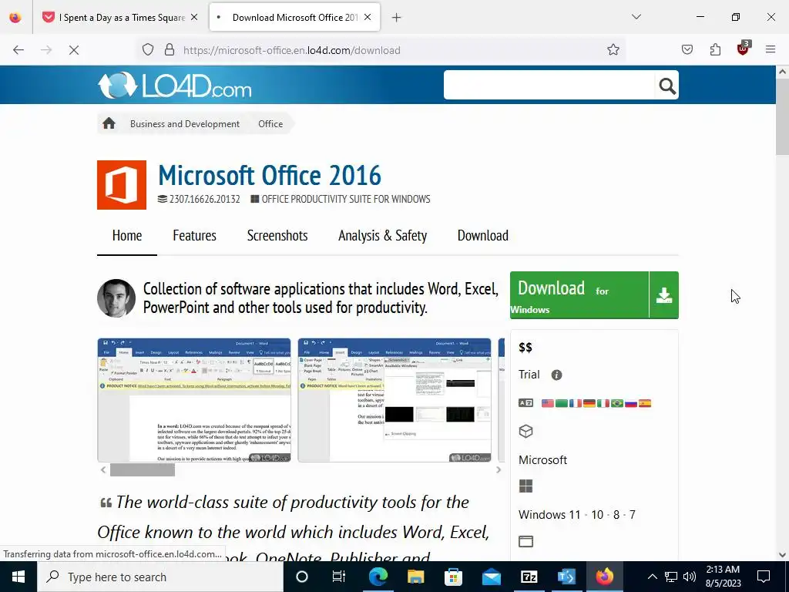This screenshot has width=789, height=592.
Task: Open the Download tab
Action: point(483,236)
